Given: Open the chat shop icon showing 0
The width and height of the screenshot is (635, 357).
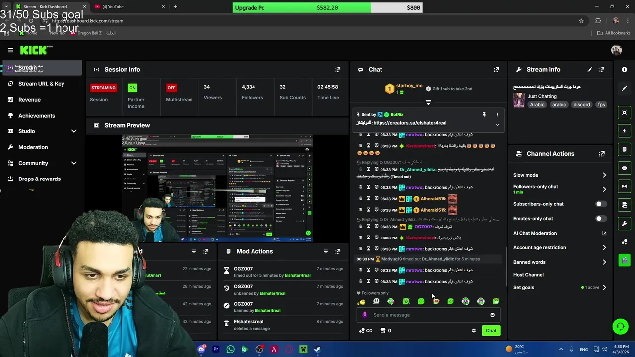Looking at the screenshot, I should 386,331.
